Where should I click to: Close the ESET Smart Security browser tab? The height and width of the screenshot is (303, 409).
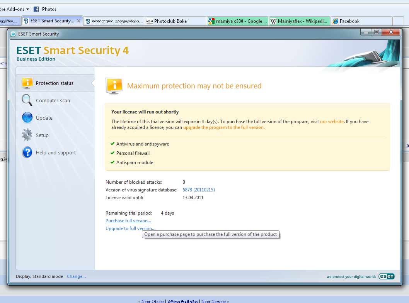coord(78,21)
